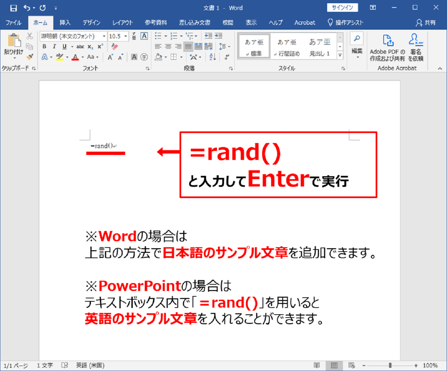Open the ファイル tab
This screenshot has width=447, height=371.
pyautogui.click(x=13, y=23)
